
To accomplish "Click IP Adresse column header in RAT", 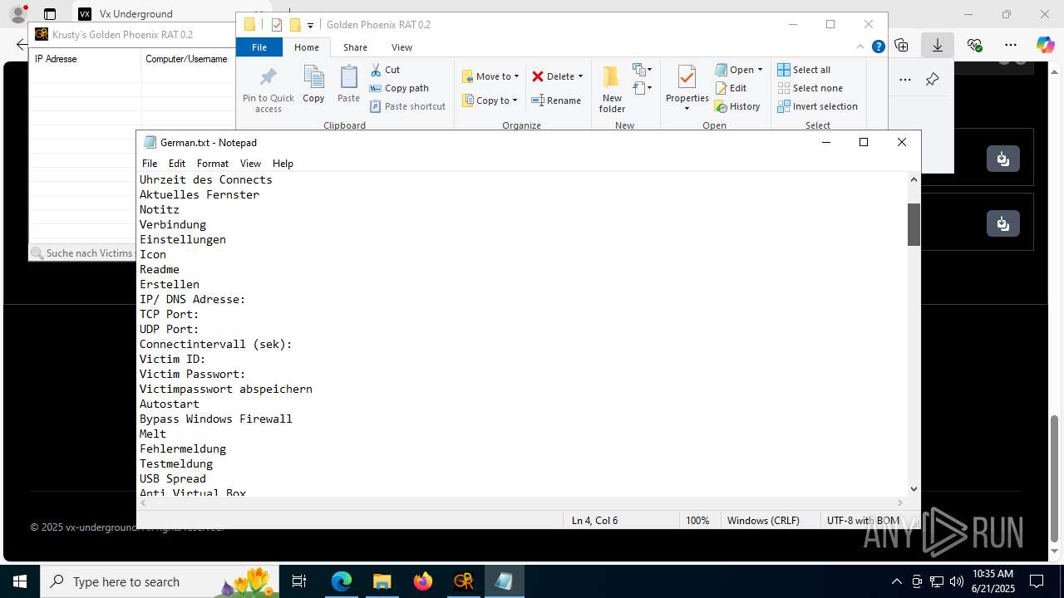I will tap(86, 59).
